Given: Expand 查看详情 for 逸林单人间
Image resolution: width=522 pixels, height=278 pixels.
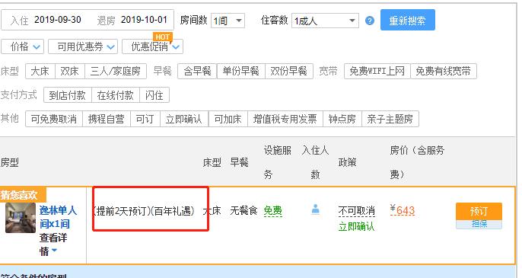Looking at the screenshot, I should pyautogui.click(x=53, y=244).
